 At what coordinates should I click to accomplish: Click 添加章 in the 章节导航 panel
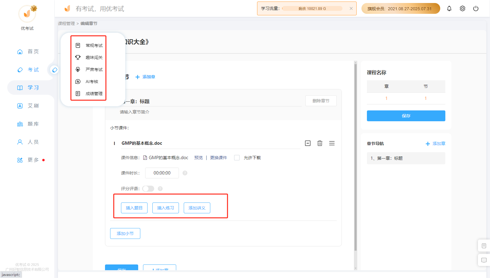(436, 144)
